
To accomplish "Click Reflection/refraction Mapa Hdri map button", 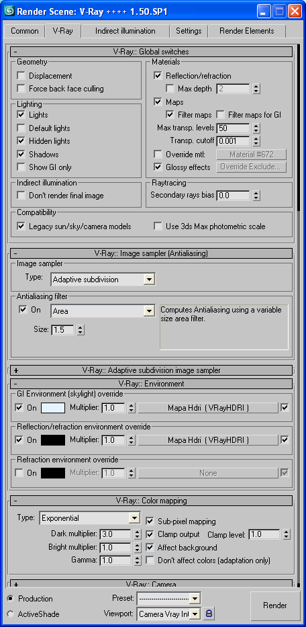I will point(208,440).
